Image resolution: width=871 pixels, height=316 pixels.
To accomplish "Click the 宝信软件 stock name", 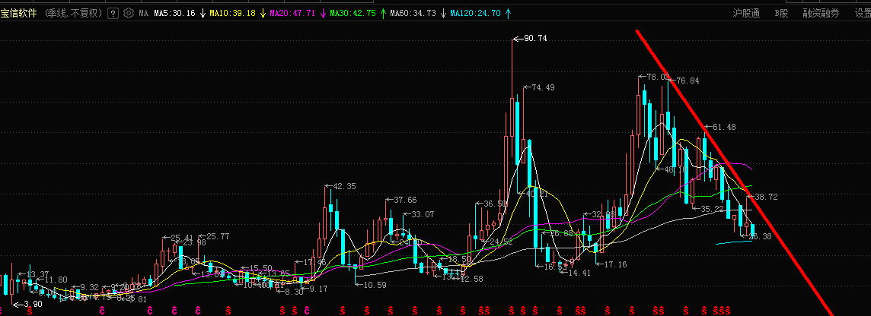I will tap(19, 14).
